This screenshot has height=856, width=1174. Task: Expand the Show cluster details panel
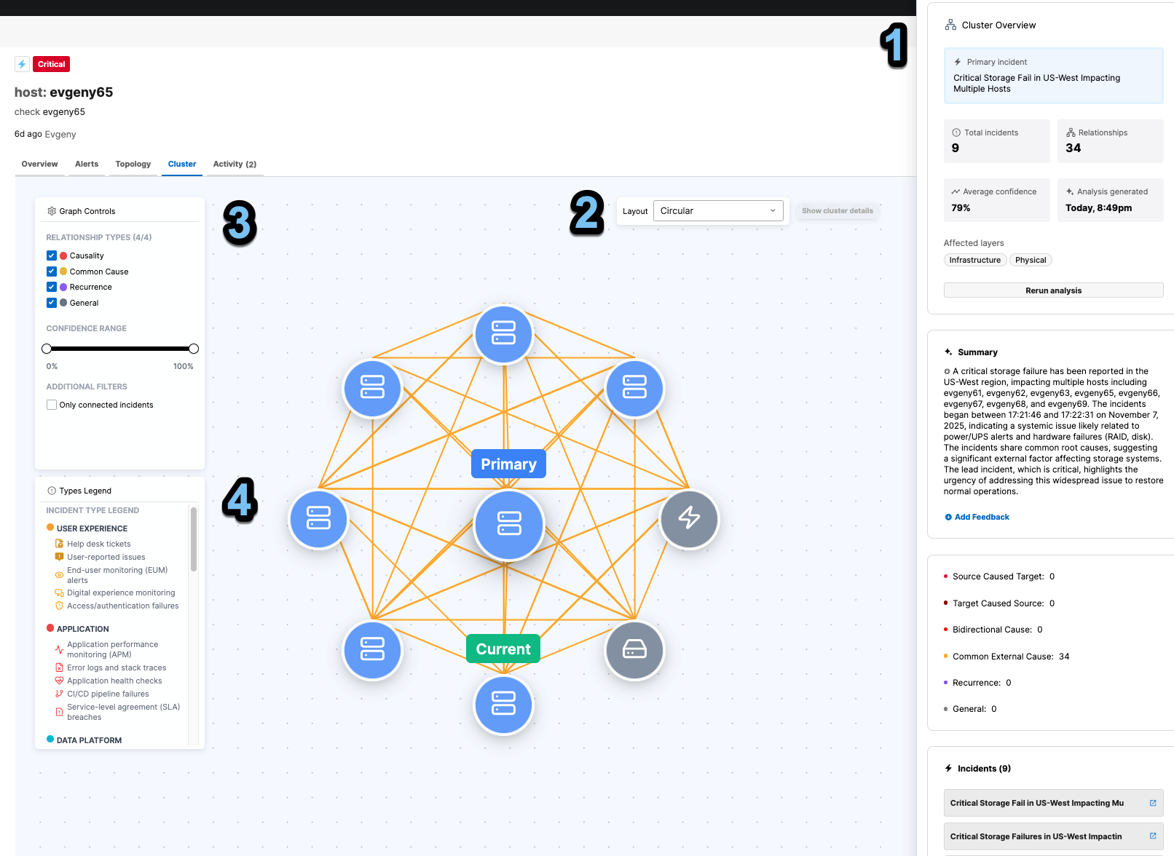(x=837, y=210)
